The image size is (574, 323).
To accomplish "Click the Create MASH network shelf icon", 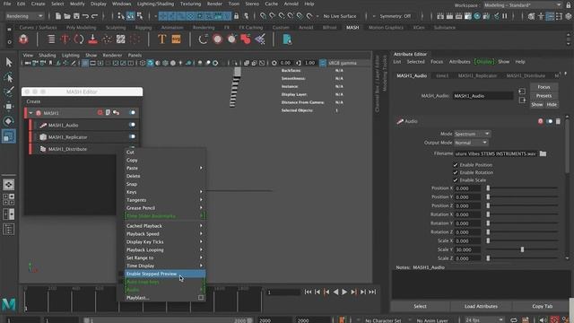I will [23, 39].
